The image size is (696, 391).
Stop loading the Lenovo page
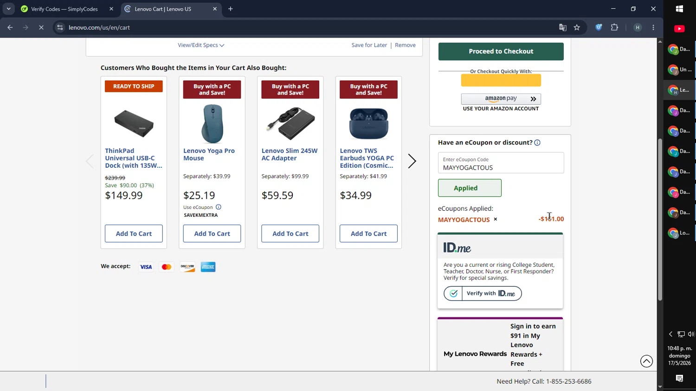[x=41, y=27]
